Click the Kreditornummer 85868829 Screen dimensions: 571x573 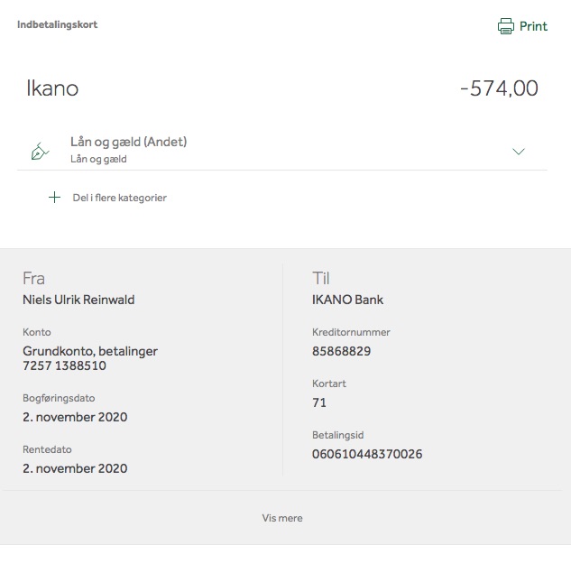pyautogui.click(x=341, y=351)
